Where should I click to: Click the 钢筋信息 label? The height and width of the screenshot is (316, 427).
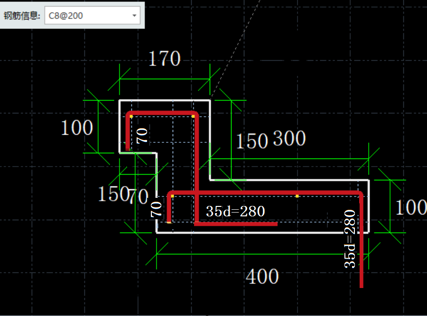22,16
